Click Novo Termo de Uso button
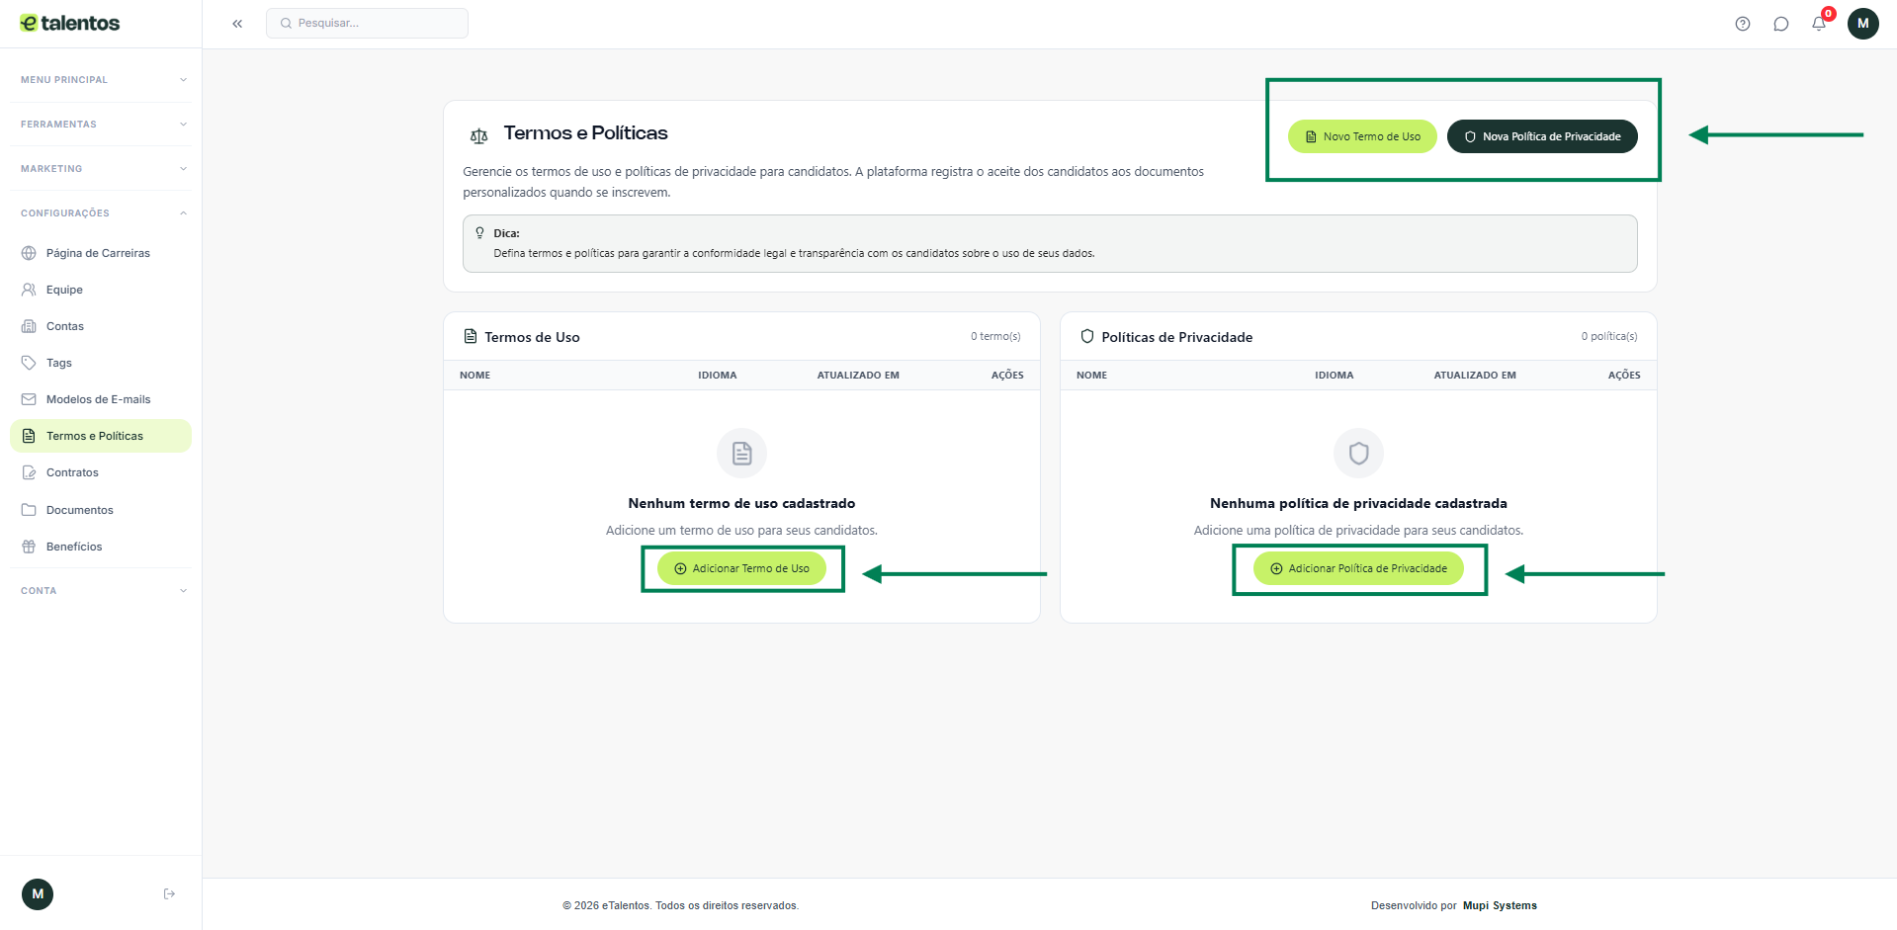The height and width of the screenshot is (930, 1897). pyautogui.click(x=1361, y=136)
